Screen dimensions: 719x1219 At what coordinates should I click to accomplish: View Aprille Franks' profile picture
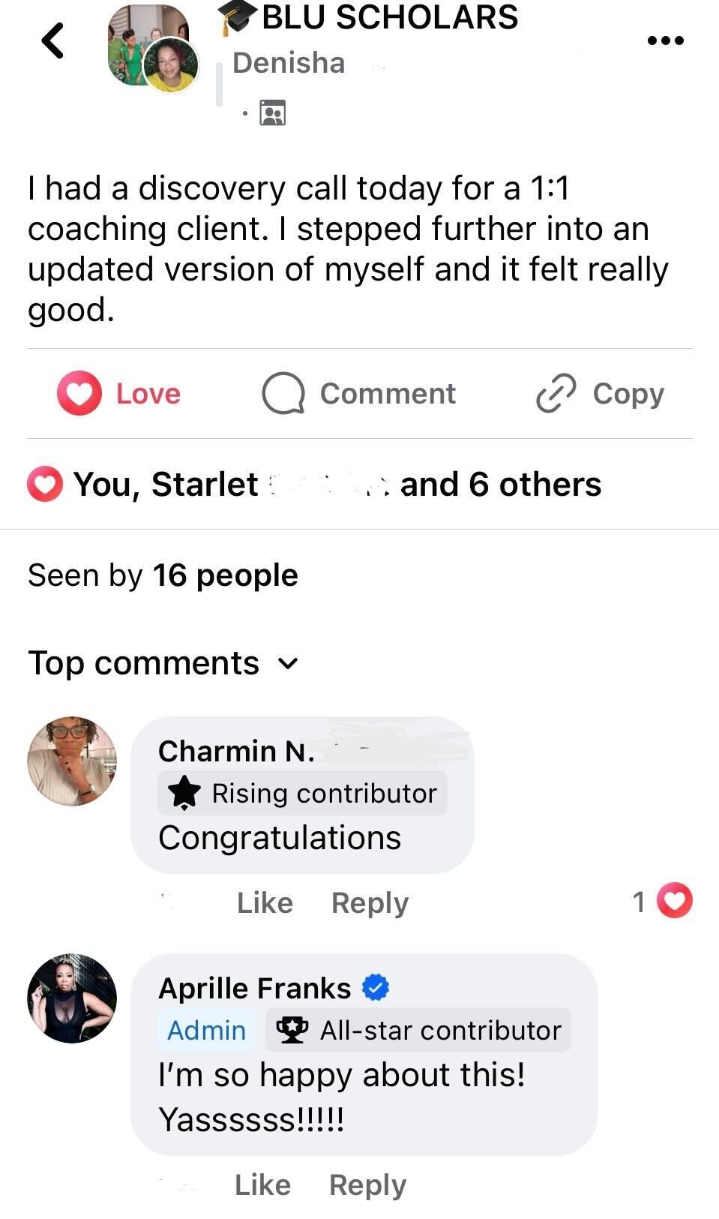(72, 998)
